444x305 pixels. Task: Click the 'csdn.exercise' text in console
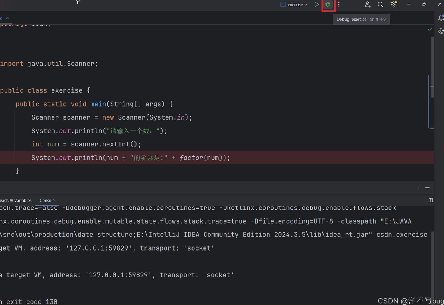tap(402, 234)
